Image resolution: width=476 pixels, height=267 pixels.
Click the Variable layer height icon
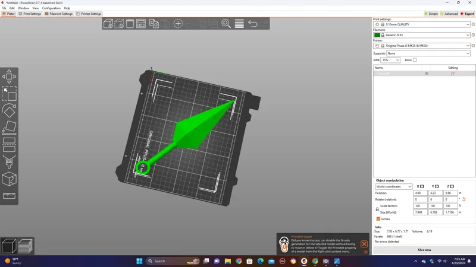(x=239, y=24)
